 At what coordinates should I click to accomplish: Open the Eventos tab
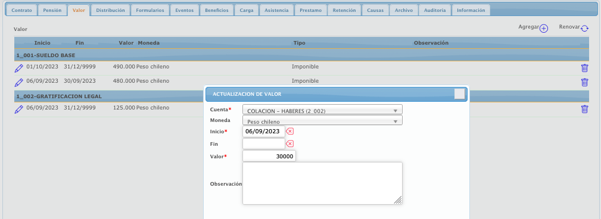click(x=185, y=10)
